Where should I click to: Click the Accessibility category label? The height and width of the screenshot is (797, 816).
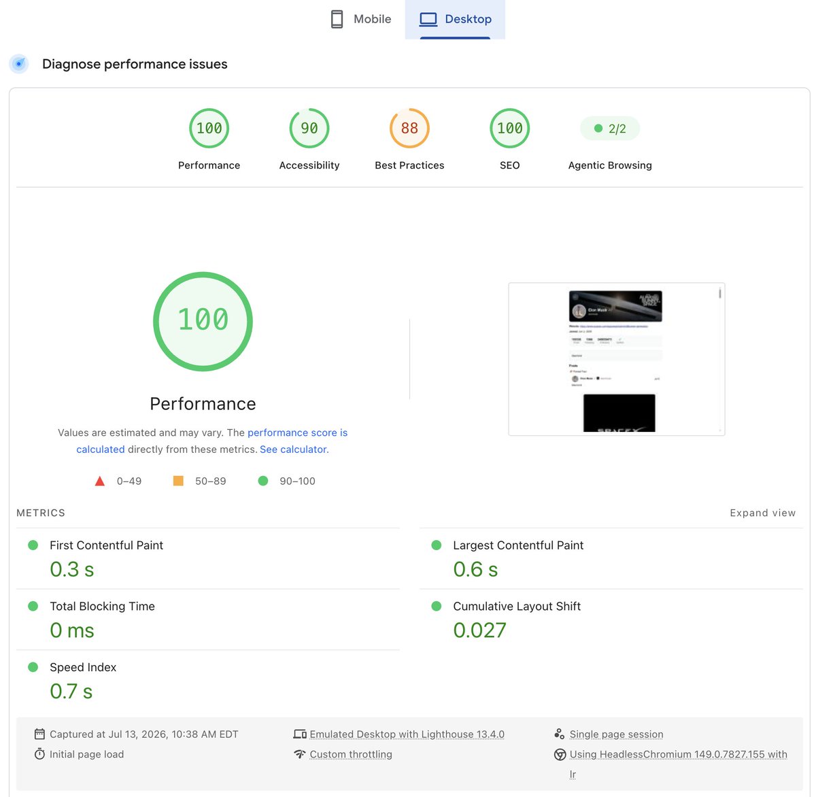tap(309, 165)
